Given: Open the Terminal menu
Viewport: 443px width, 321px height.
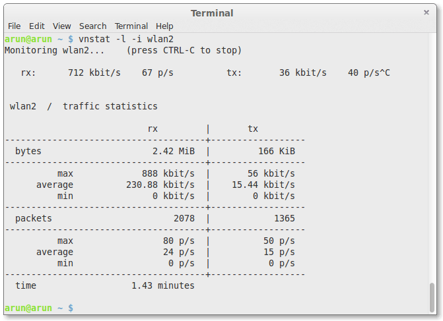Looking at the screenshot, I should click(x=131, y=26).
